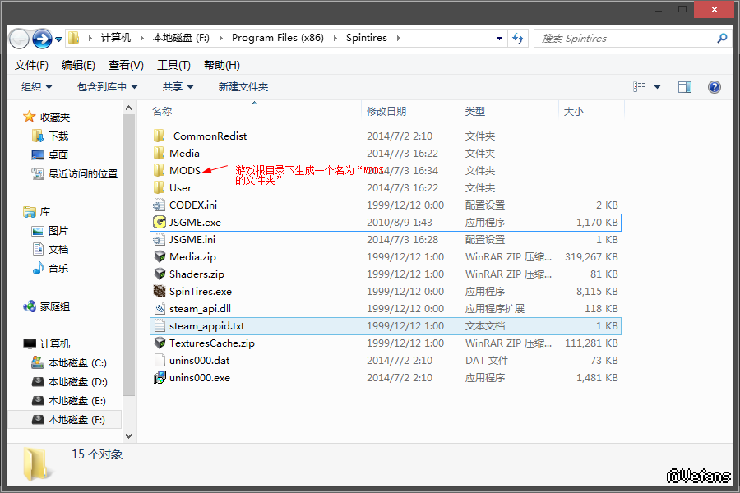This screenshot has height=493, width=740.
Task: Open 本地磁盘 (C:) in the sidebar
Action: click(77, 363)
